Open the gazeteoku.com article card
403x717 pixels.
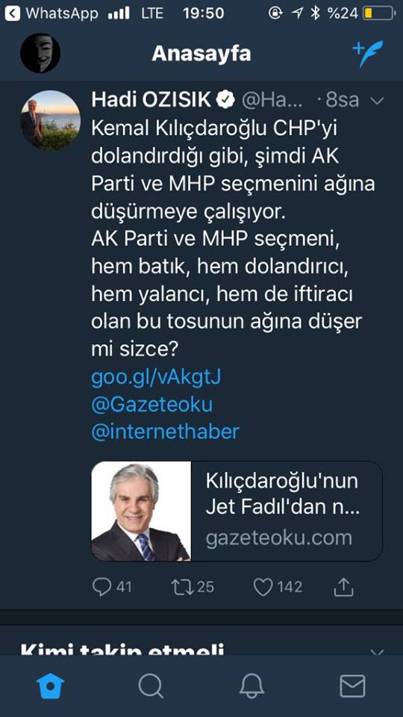(237, 511)
